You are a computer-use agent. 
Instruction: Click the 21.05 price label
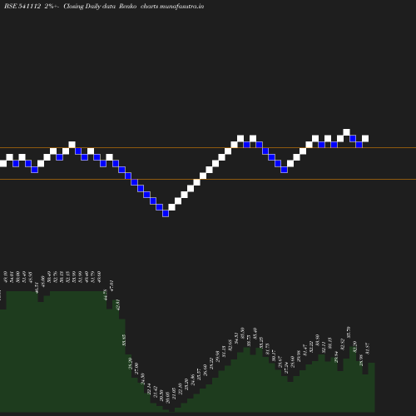pos(174,394)
